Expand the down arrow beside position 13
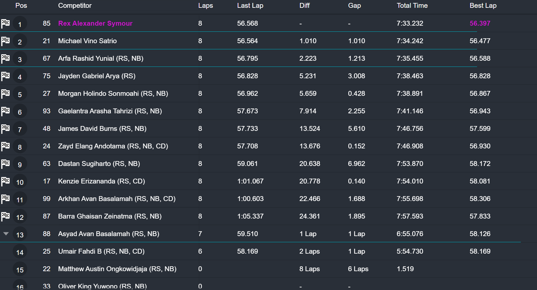This screenshot has width=537, height=290. pos(6,233)
